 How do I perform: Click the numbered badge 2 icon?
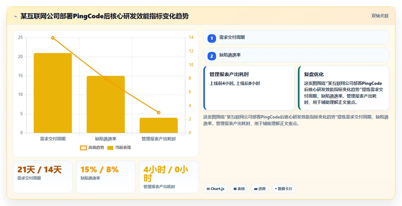click(212, 56)
